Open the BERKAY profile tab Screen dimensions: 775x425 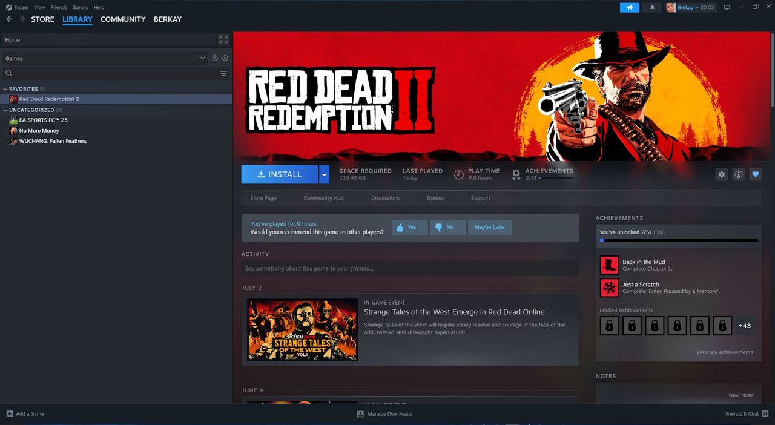(x=168, y=19)
